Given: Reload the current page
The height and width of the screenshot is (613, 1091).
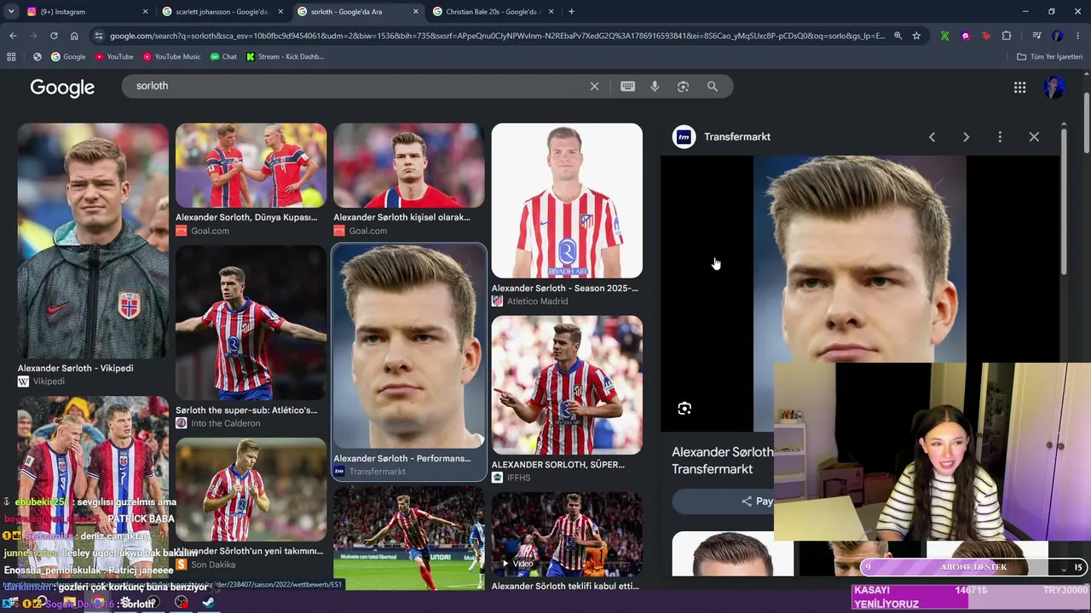Looking at the screenshot, I should click(x=54, y=36).
